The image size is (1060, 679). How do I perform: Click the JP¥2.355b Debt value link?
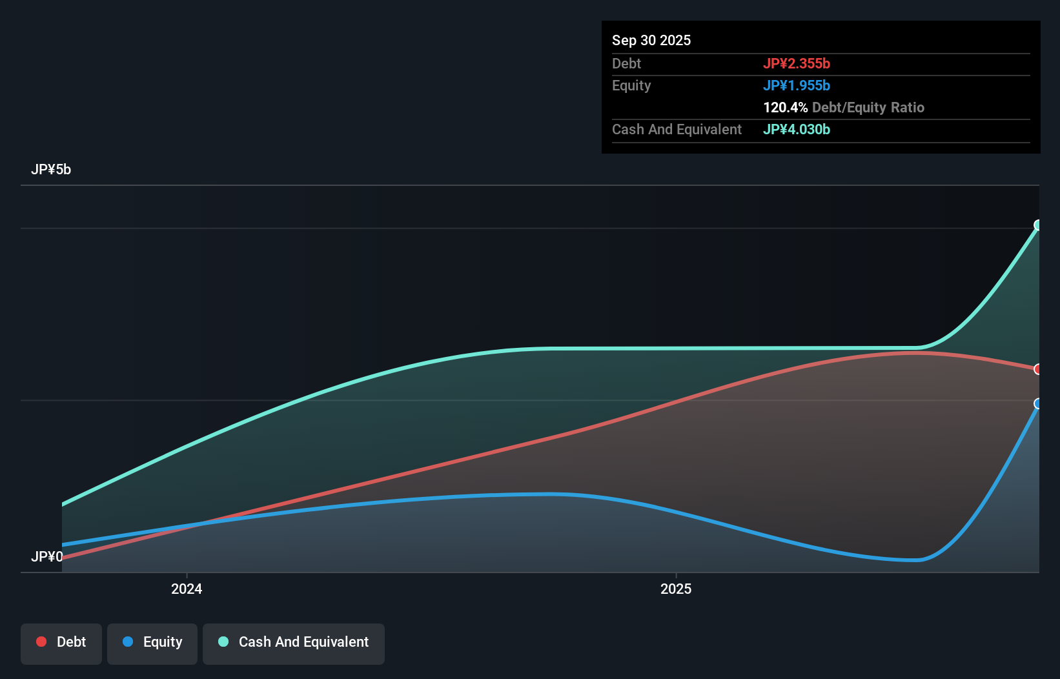[x=797, y=63]
